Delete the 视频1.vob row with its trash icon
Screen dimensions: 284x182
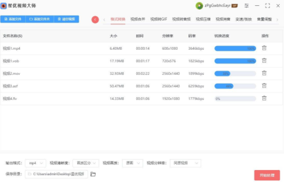(x=264, y=61)
